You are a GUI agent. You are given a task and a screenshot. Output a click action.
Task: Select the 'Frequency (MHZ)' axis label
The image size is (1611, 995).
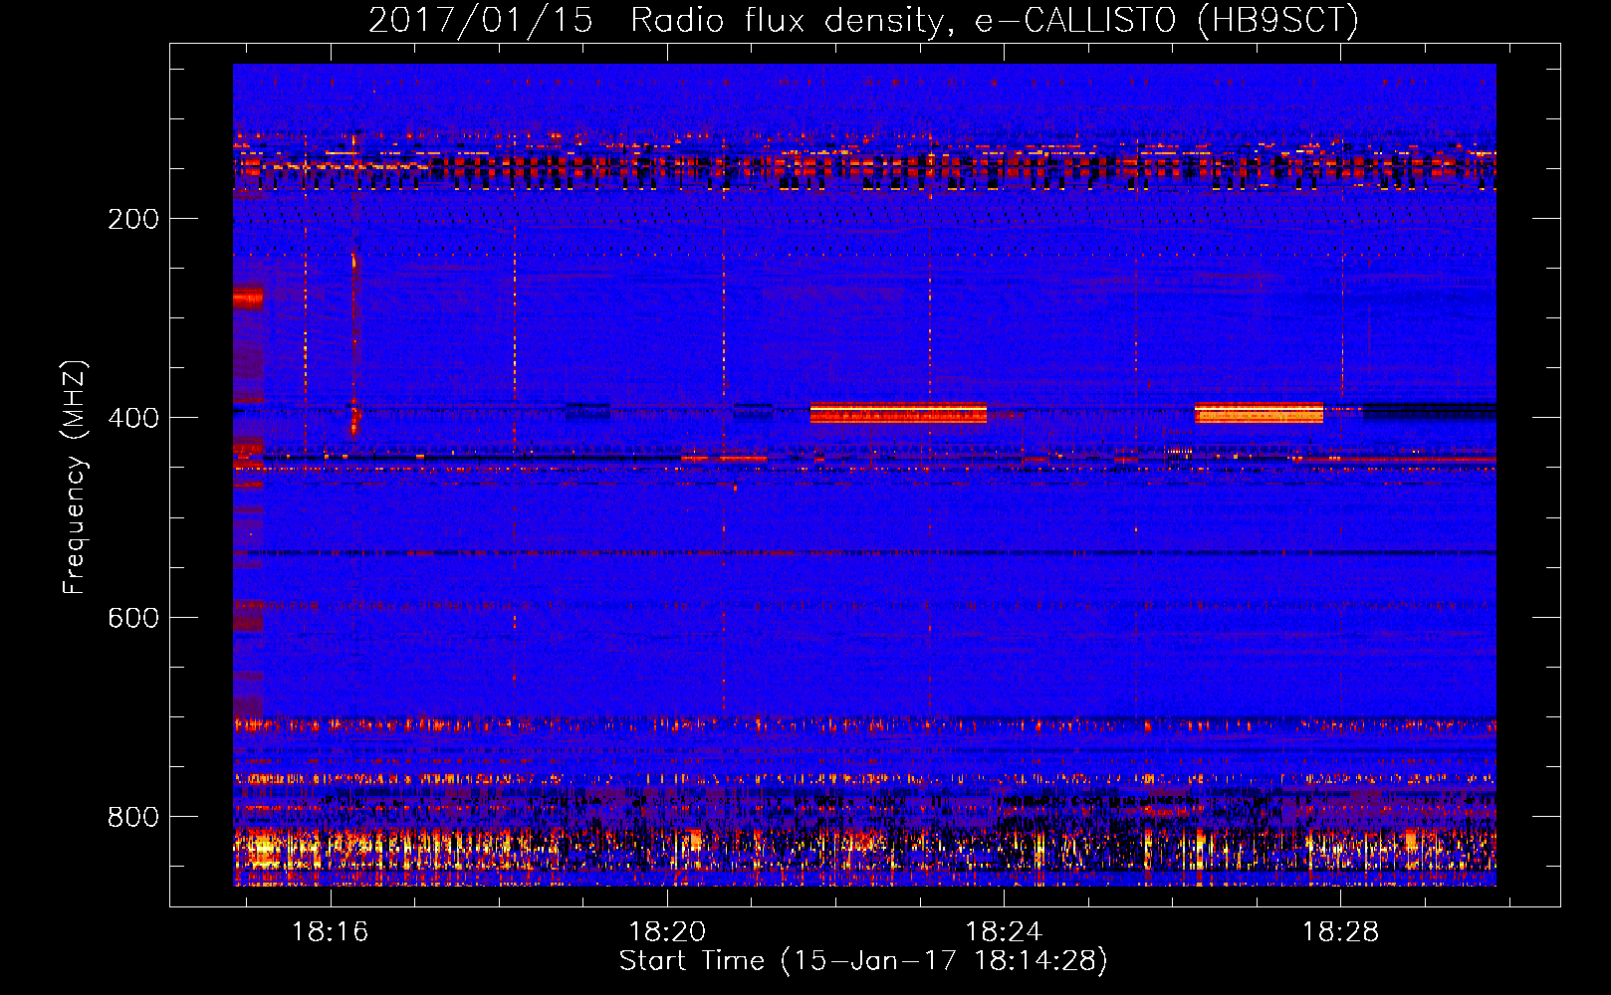(x=74, y=477)
